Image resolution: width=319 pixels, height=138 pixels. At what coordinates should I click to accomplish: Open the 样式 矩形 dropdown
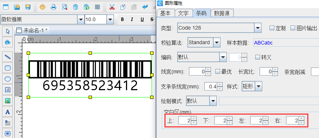click(x=259, y=87)
